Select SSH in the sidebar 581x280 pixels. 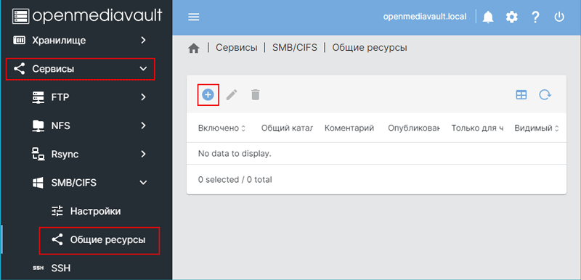point(86,268)
